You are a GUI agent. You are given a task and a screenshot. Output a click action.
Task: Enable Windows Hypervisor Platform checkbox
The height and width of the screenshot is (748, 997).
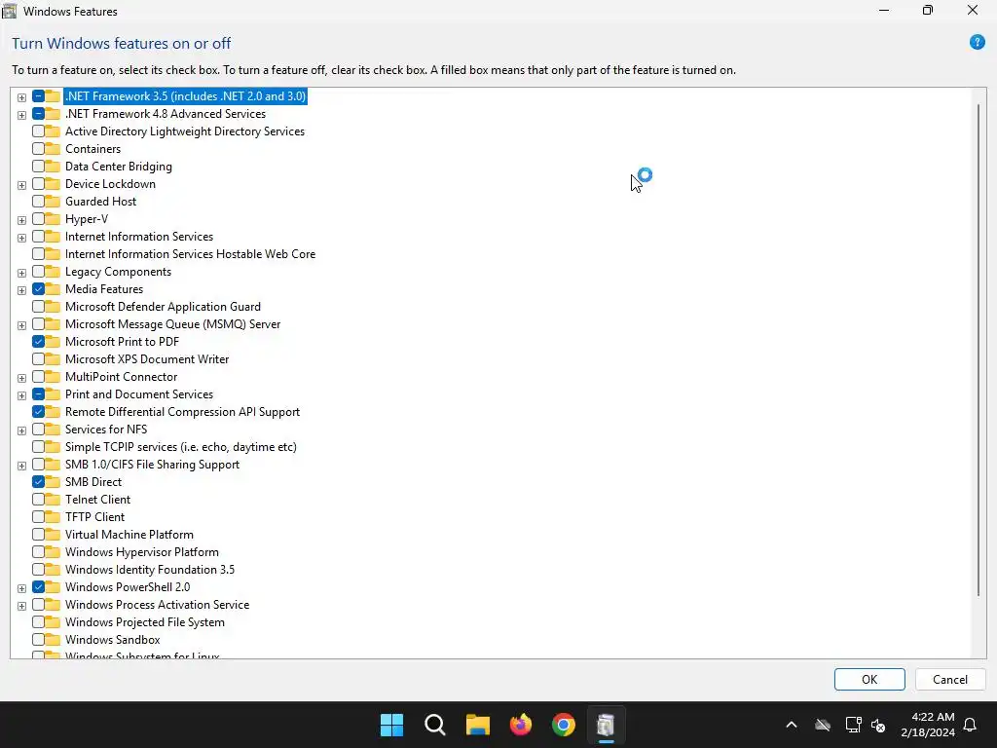[x=38, y=551]
